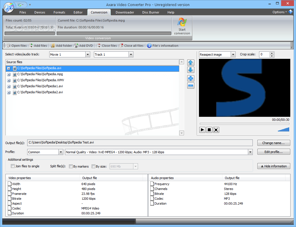The width and height of the screenshot is (296, 227).
Task: Click the film icon for Softpedia.WMV
Action: 15,81
